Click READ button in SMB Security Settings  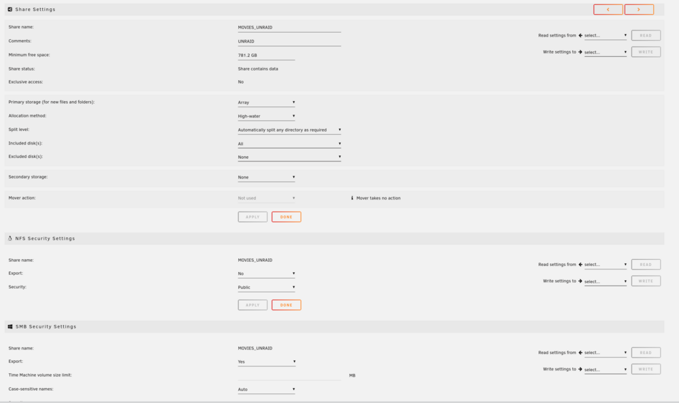646,353
